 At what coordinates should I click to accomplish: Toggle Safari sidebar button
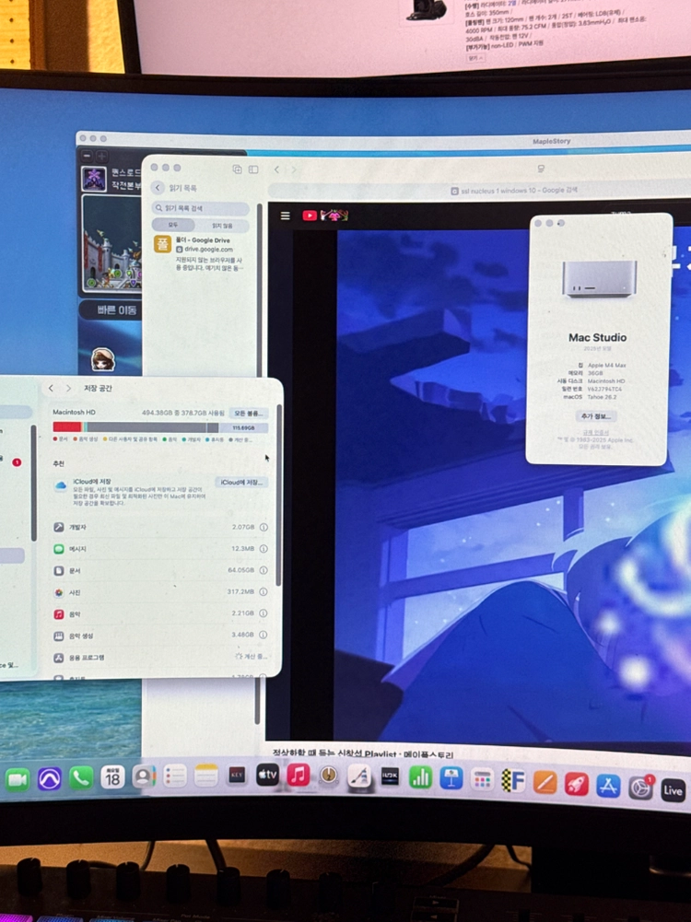point(253,169)
